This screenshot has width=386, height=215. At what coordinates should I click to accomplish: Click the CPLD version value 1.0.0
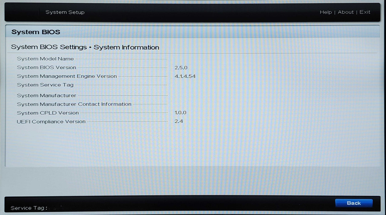click(x=180, y=113)
